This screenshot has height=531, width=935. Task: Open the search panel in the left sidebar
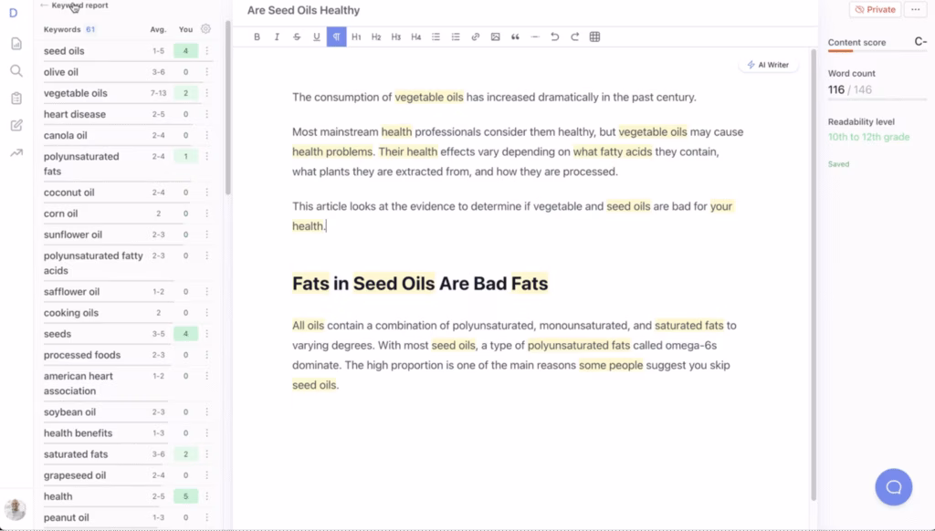16,69
